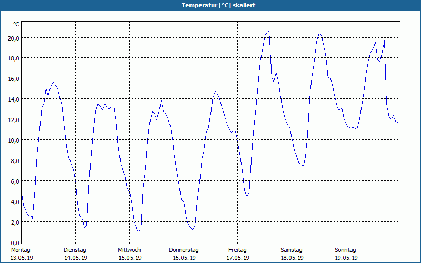
Task: Click the Freitag 17.05.19 axis label
Action: tap(238, 254)
